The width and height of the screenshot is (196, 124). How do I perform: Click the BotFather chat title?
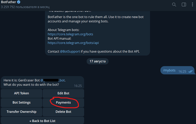tap(8, 2)
